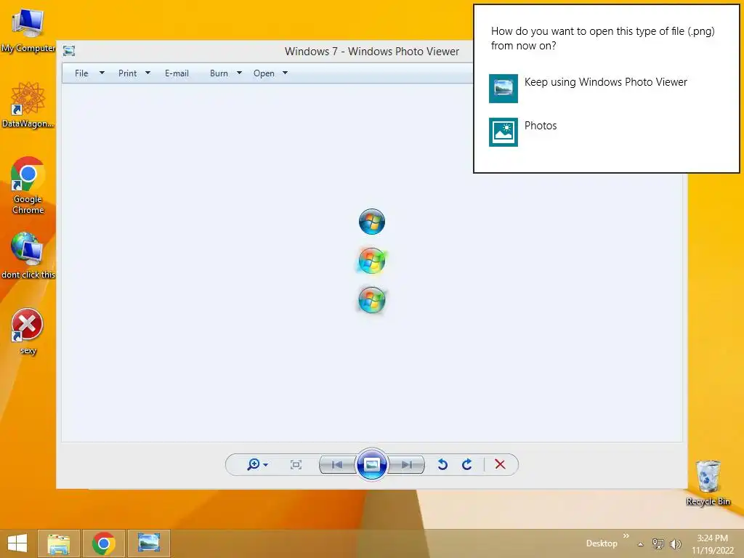
Task: Open the clock showing 3:24 PM
Action: coord(712,544)
